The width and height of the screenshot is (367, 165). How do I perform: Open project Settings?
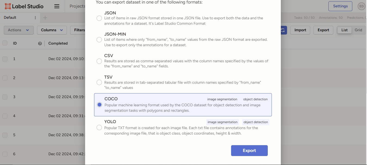click(340, 6)
